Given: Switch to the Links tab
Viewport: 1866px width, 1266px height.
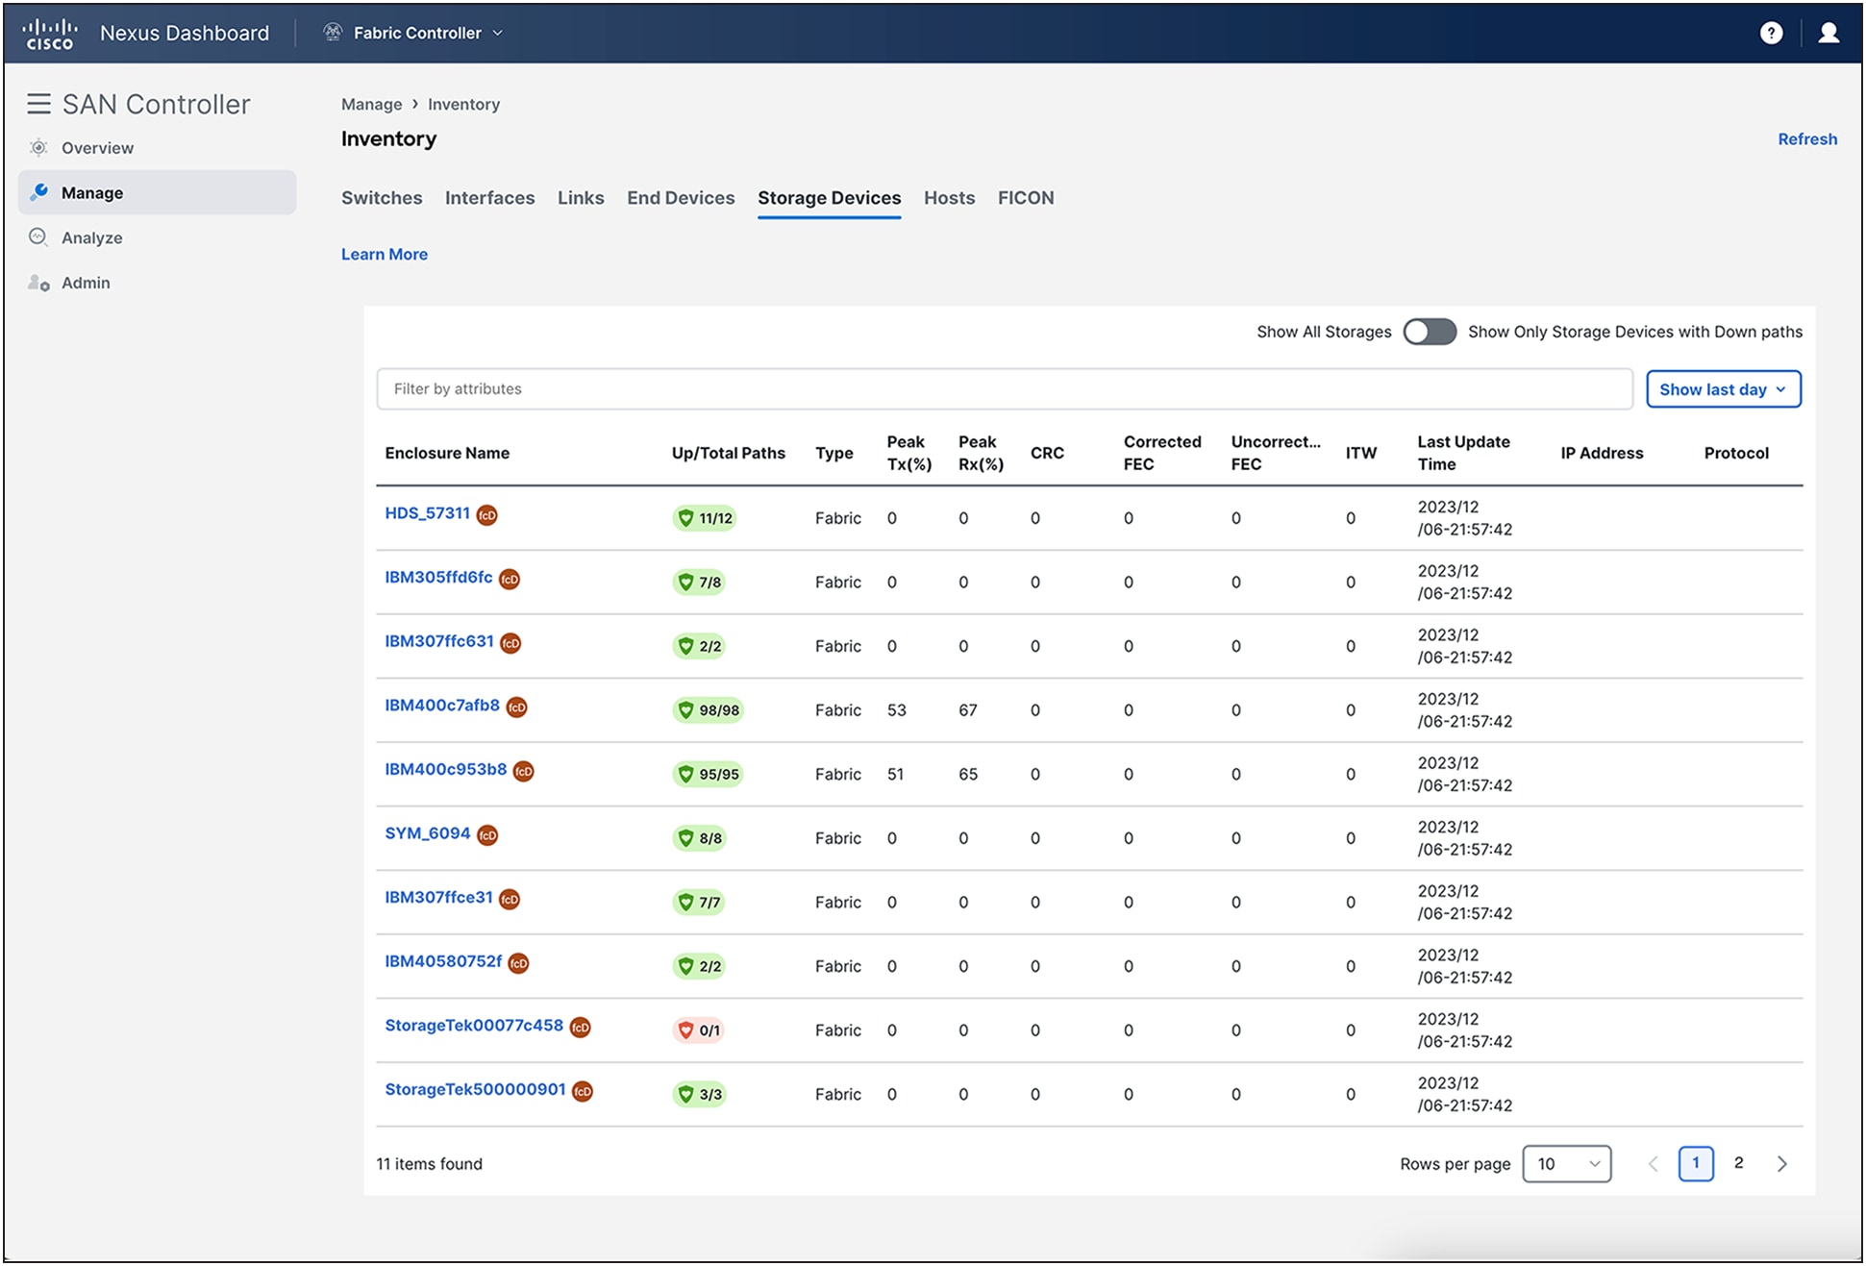Looking at the screenshot, I should click(x=581, y=198).
